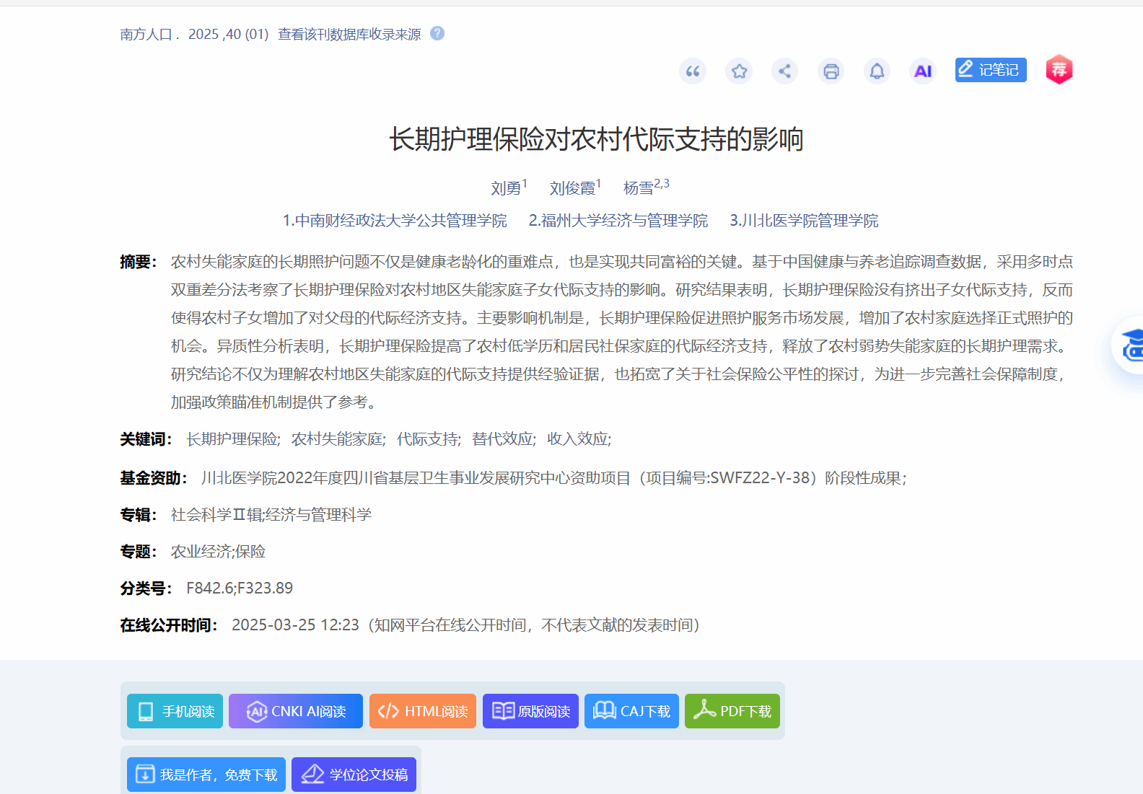Click 我是作者，免费下载 button

206,775
